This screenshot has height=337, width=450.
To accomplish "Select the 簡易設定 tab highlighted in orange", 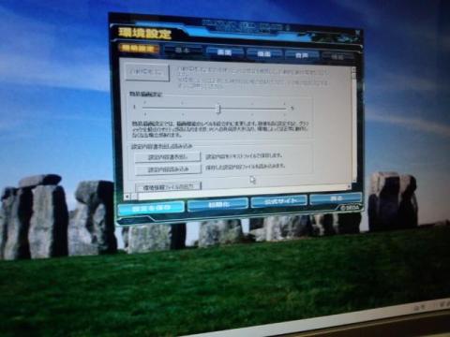I will tap(140, 49).
